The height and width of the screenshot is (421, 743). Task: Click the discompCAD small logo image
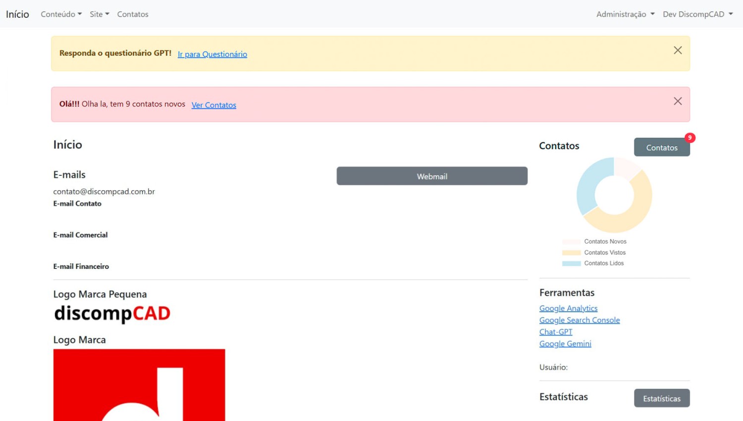(x=112, y=314)
